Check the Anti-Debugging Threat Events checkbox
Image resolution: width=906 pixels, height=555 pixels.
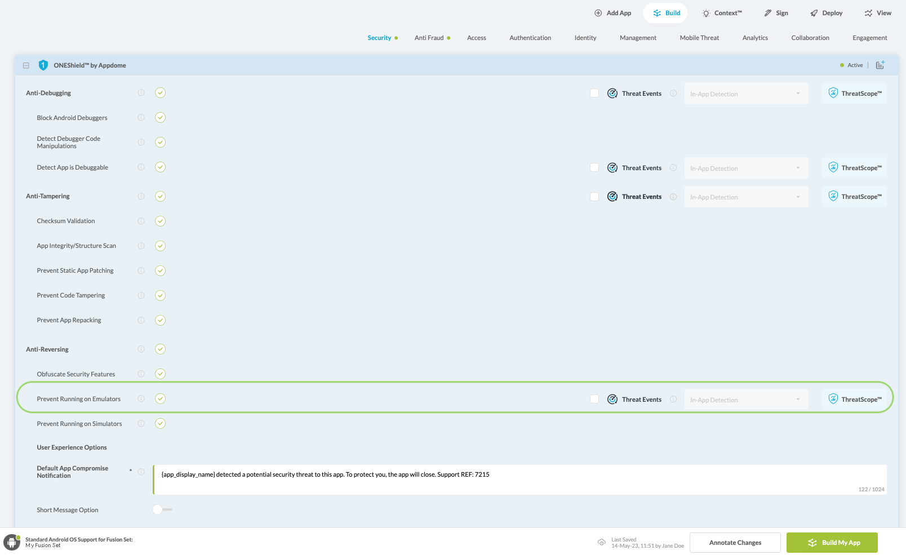[x=594, y=94]
